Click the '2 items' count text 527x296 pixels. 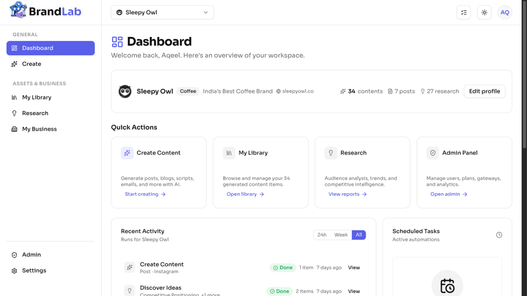pos(305,291)
